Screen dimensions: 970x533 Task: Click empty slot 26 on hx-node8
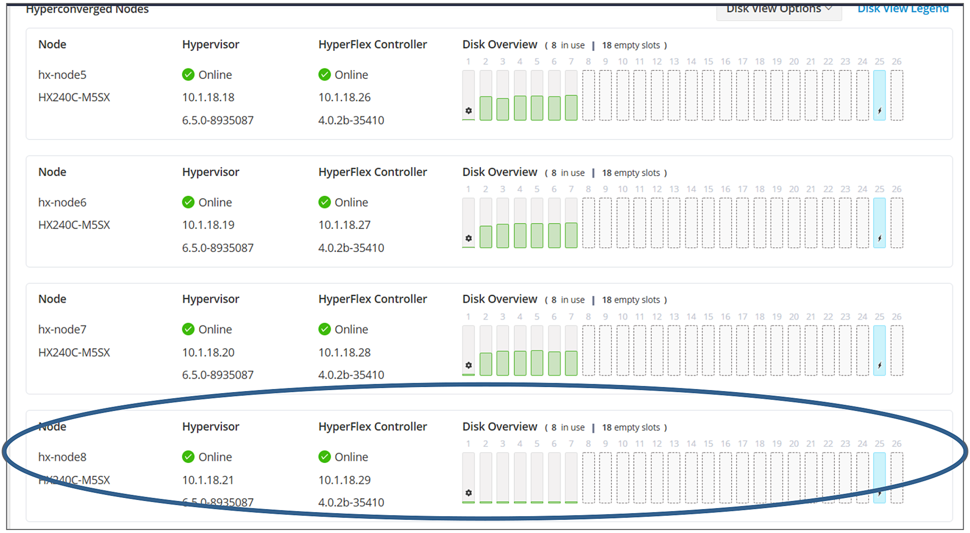pos(897,477)
